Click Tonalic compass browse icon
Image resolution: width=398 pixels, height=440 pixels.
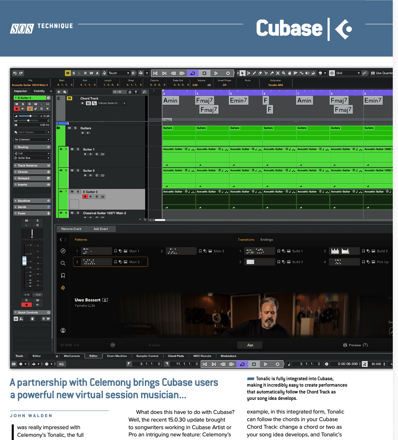(63, 251)
